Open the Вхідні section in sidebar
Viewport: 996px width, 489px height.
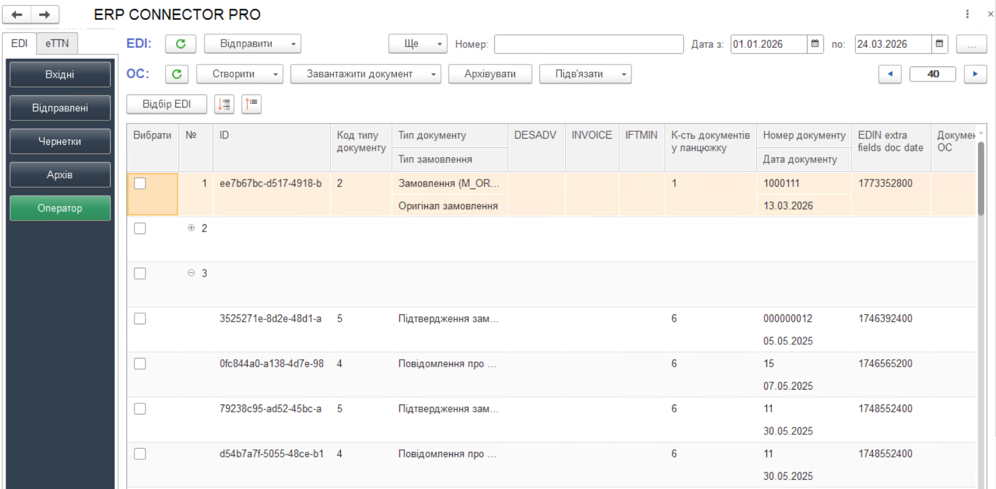click(60, 75)
